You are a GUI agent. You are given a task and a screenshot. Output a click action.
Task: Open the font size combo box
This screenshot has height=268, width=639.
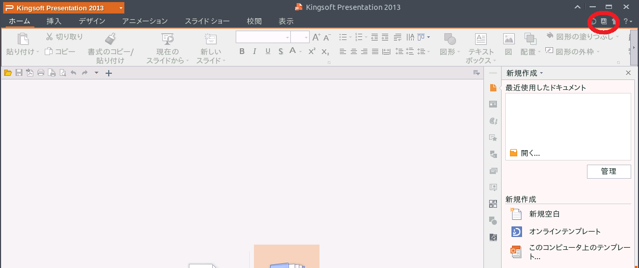pyautogui.click(x=300, y=37)
